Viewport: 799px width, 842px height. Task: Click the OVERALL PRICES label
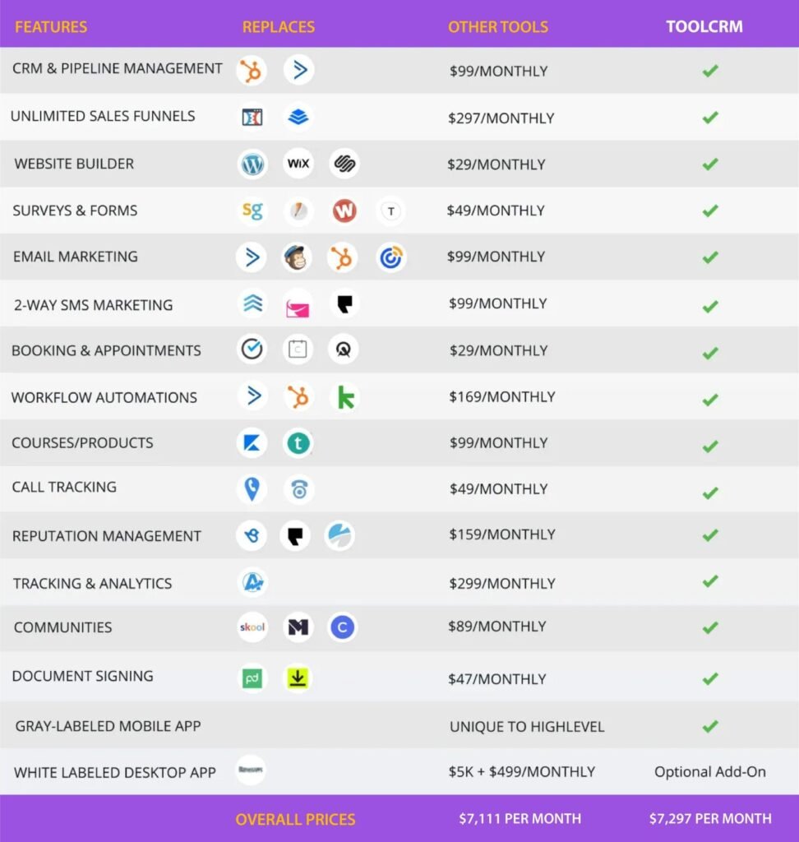pos(296,819)
